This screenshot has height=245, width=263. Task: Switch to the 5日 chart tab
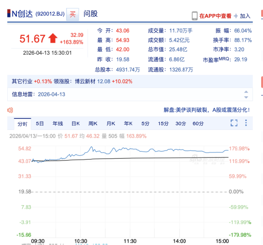[40, 124]
